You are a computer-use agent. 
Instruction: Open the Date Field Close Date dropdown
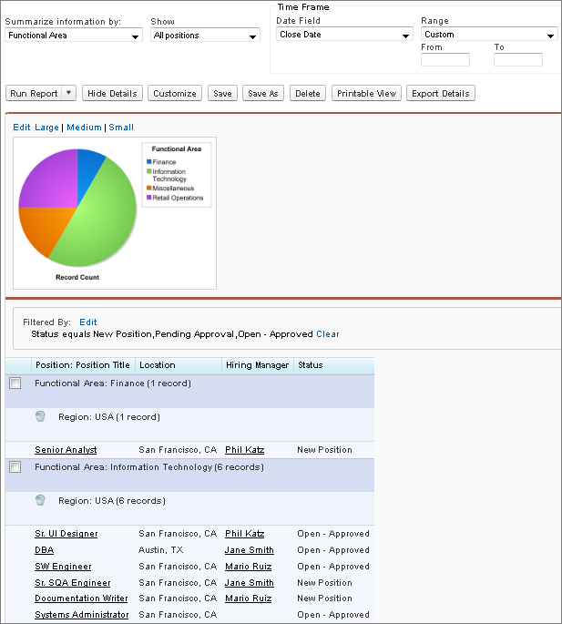point(344,35)
